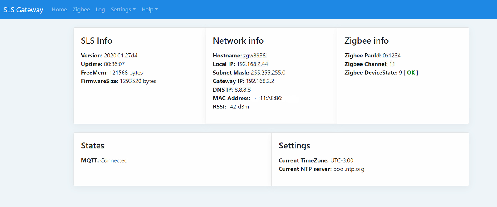Click the UTC-3:00 timezone value

[341, 160]
